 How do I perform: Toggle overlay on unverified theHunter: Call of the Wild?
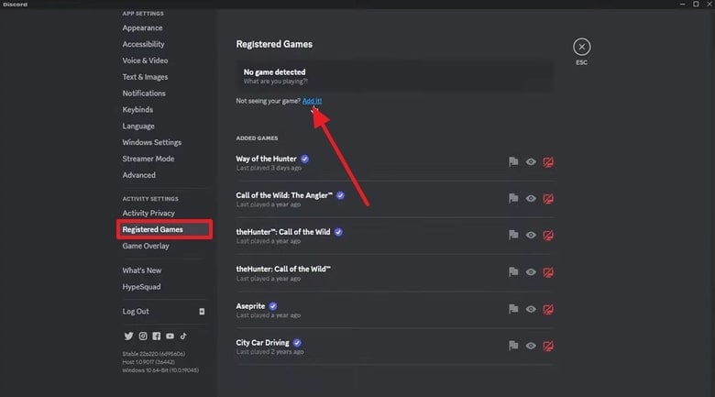coord(548,272)
